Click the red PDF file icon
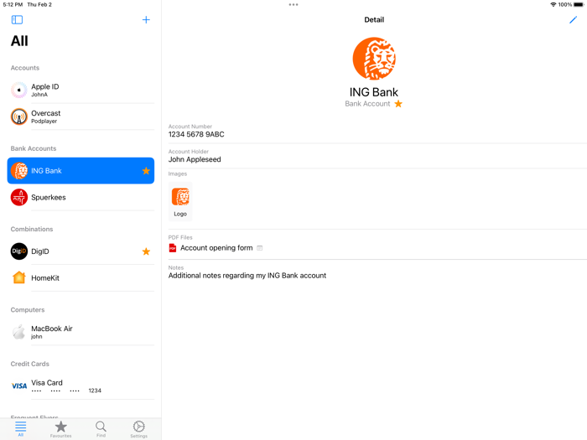The width and height of the screenshot is (587, 440). (173, 248)
